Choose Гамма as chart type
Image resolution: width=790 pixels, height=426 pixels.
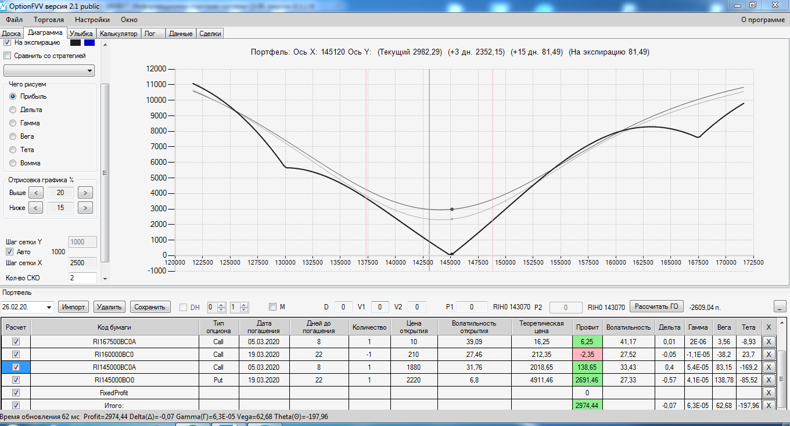(13, 123)
